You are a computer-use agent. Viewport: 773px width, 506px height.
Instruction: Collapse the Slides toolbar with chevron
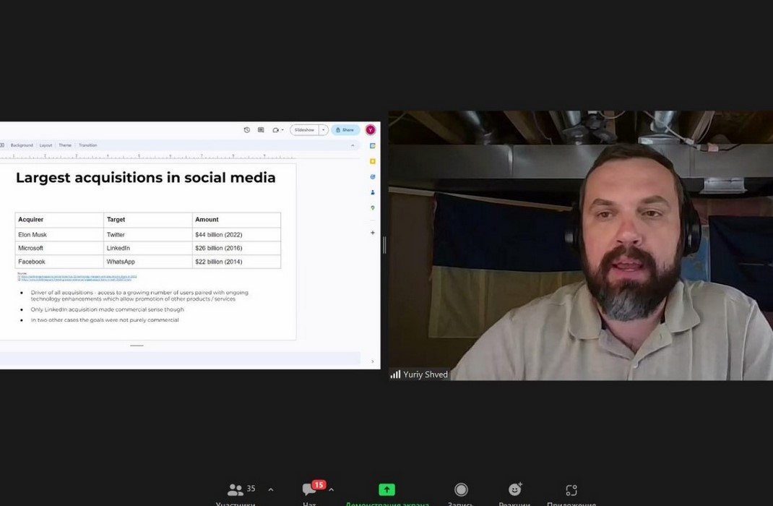tap(353, 145)
